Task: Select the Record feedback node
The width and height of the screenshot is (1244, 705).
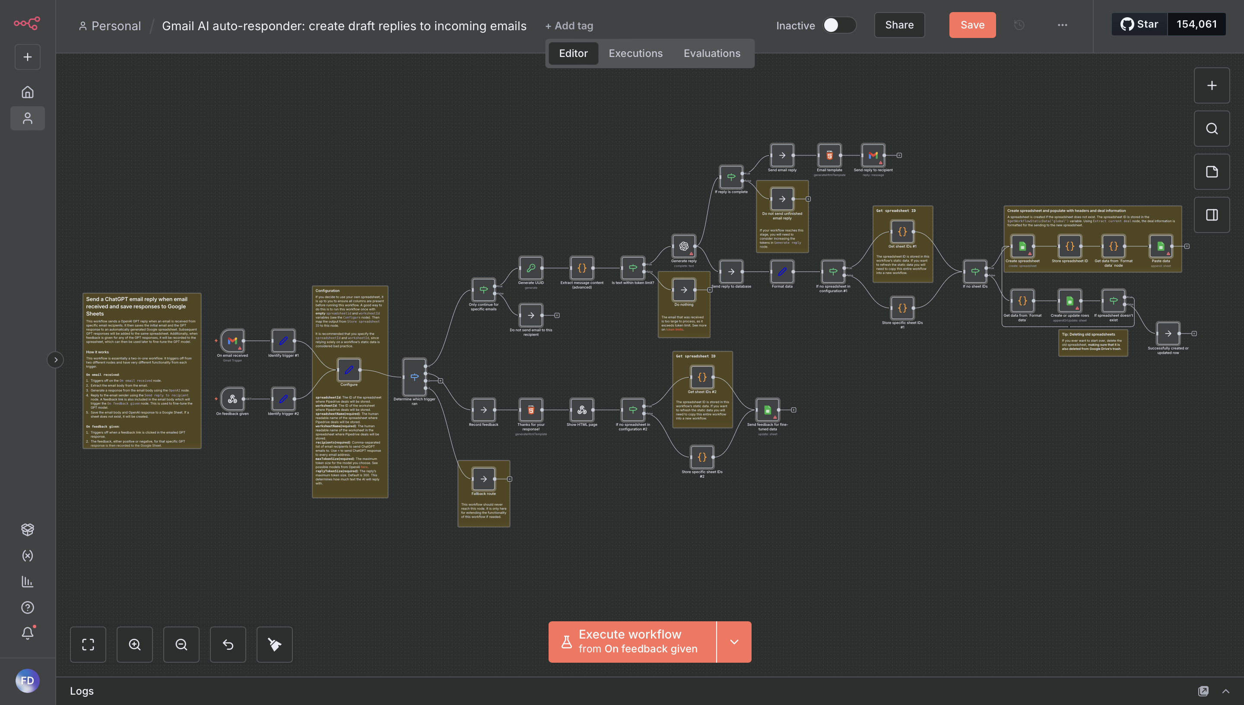Action: pos(484,410)
